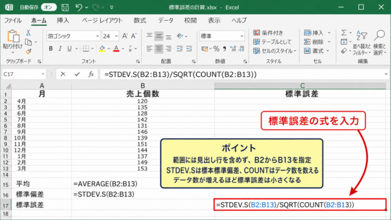Decrease font size with the smaller A icon
Image resolution: width=391 pixels, height=220 pixels.
[134, 36]
